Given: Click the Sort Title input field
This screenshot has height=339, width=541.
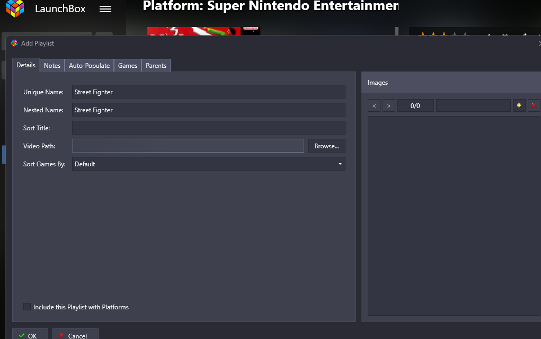Looking at the screenshot, I should pos(208,128).
